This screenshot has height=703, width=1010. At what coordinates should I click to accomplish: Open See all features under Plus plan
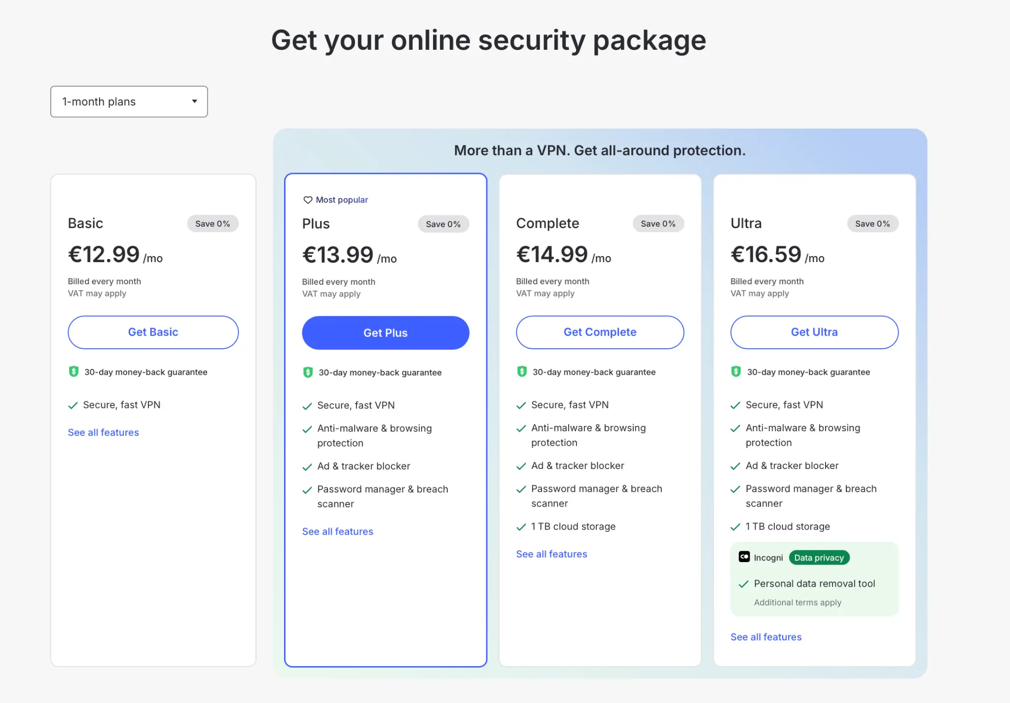pos(338,532)
